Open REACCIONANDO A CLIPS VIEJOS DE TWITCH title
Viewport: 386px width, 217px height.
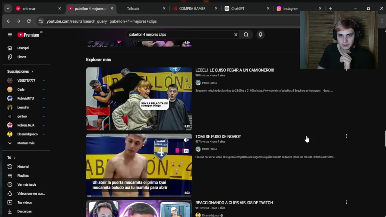click(234, 203)
